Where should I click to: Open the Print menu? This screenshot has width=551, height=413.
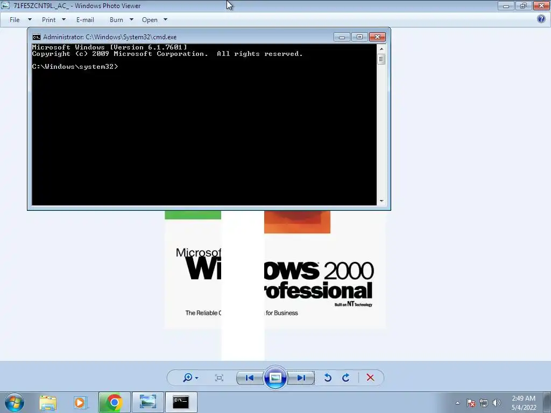pos(49,20)
